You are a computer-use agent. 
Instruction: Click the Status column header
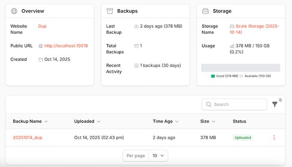point(239,121)
